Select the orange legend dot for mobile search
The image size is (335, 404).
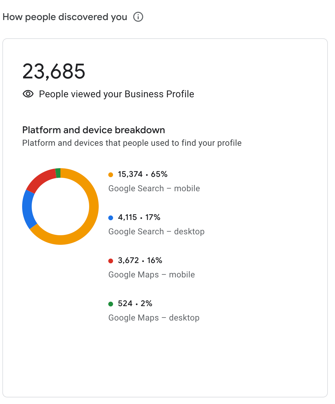pos(111,174)
